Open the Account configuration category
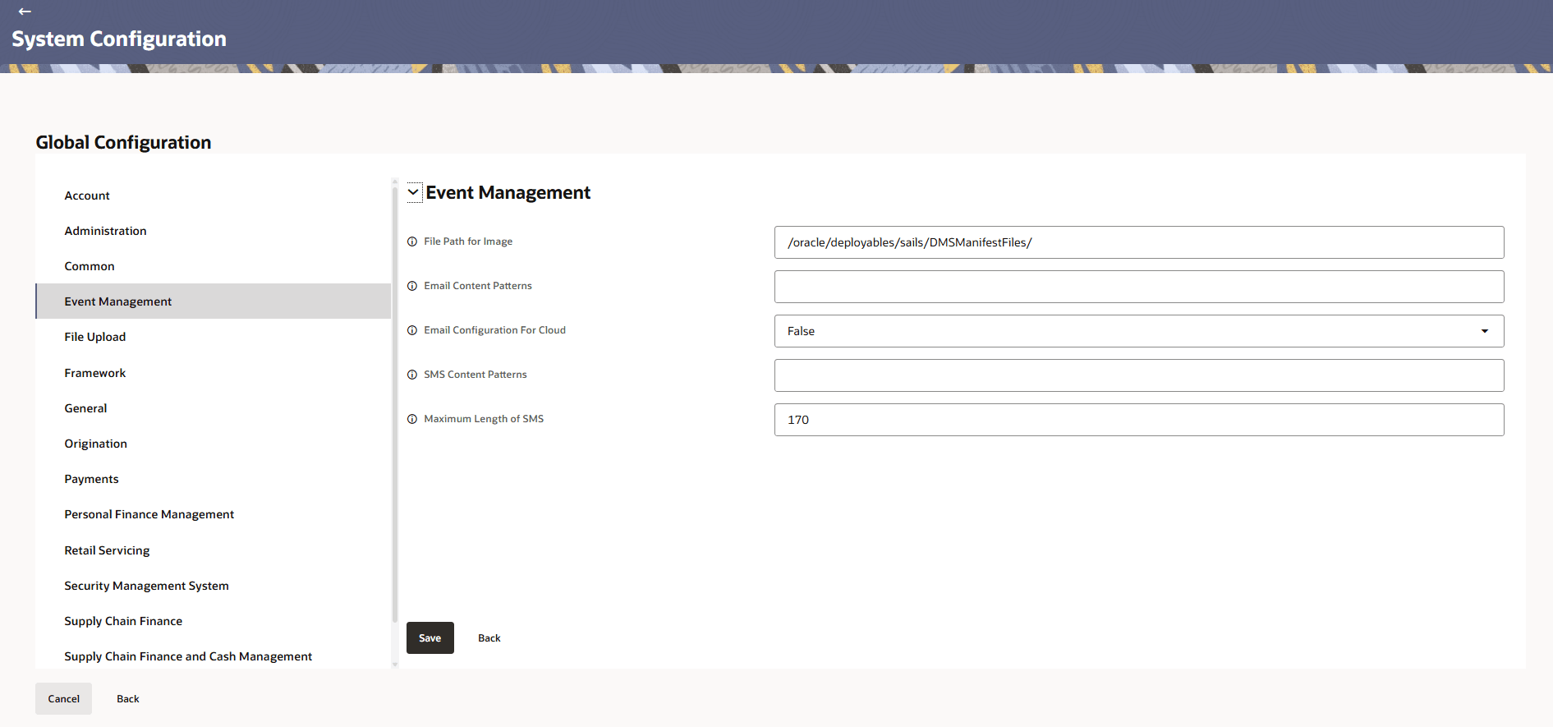Viewport: 1553px width, 727px height. click(x=213, y=196)
